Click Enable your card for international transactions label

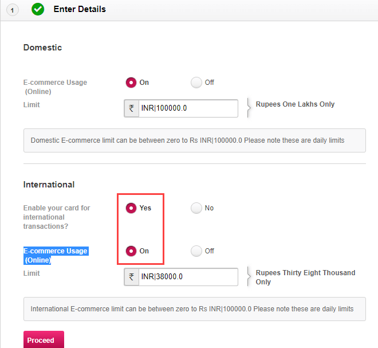57,217
